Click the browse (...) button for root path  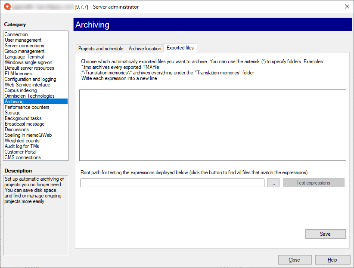click(x=273, y=182)
